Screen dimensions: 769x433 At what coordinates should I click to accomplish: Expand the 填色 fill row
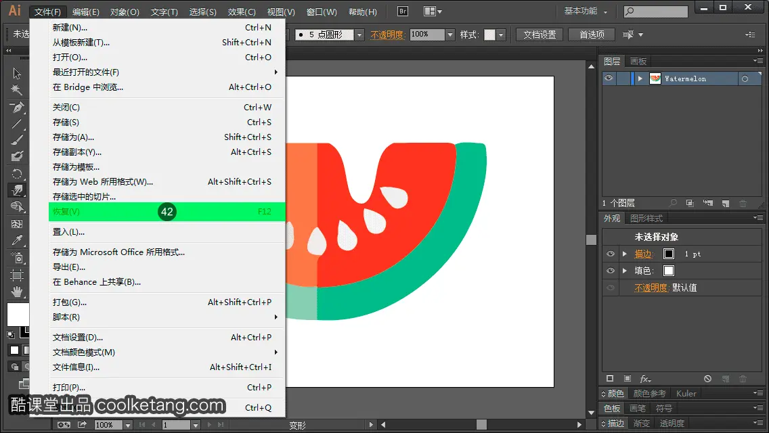(625, 271)
